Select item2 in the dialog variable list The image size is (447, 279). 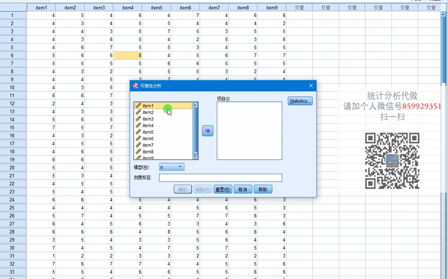coord(163,112)
